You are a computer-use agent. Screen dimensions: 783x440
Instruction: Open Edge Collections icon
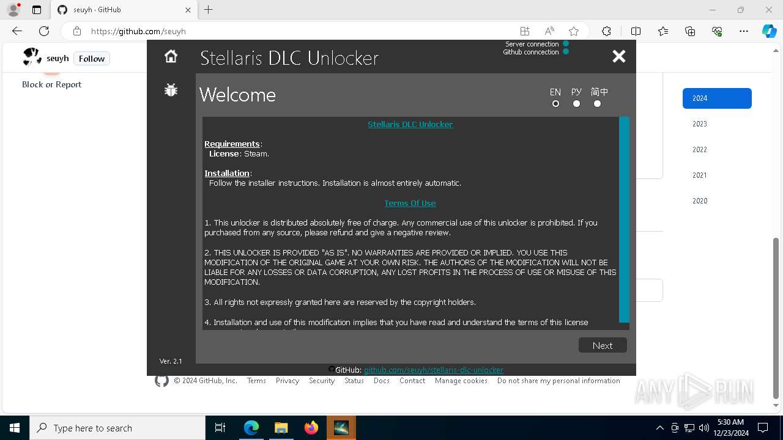pos(690,31)
